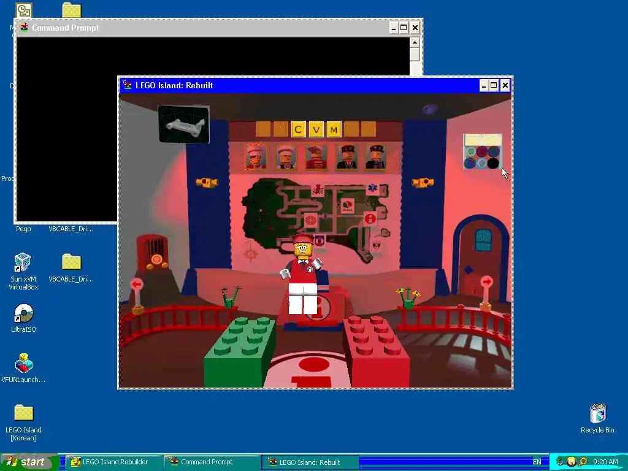Click the left potted flower plant

[x=231, y=297]
